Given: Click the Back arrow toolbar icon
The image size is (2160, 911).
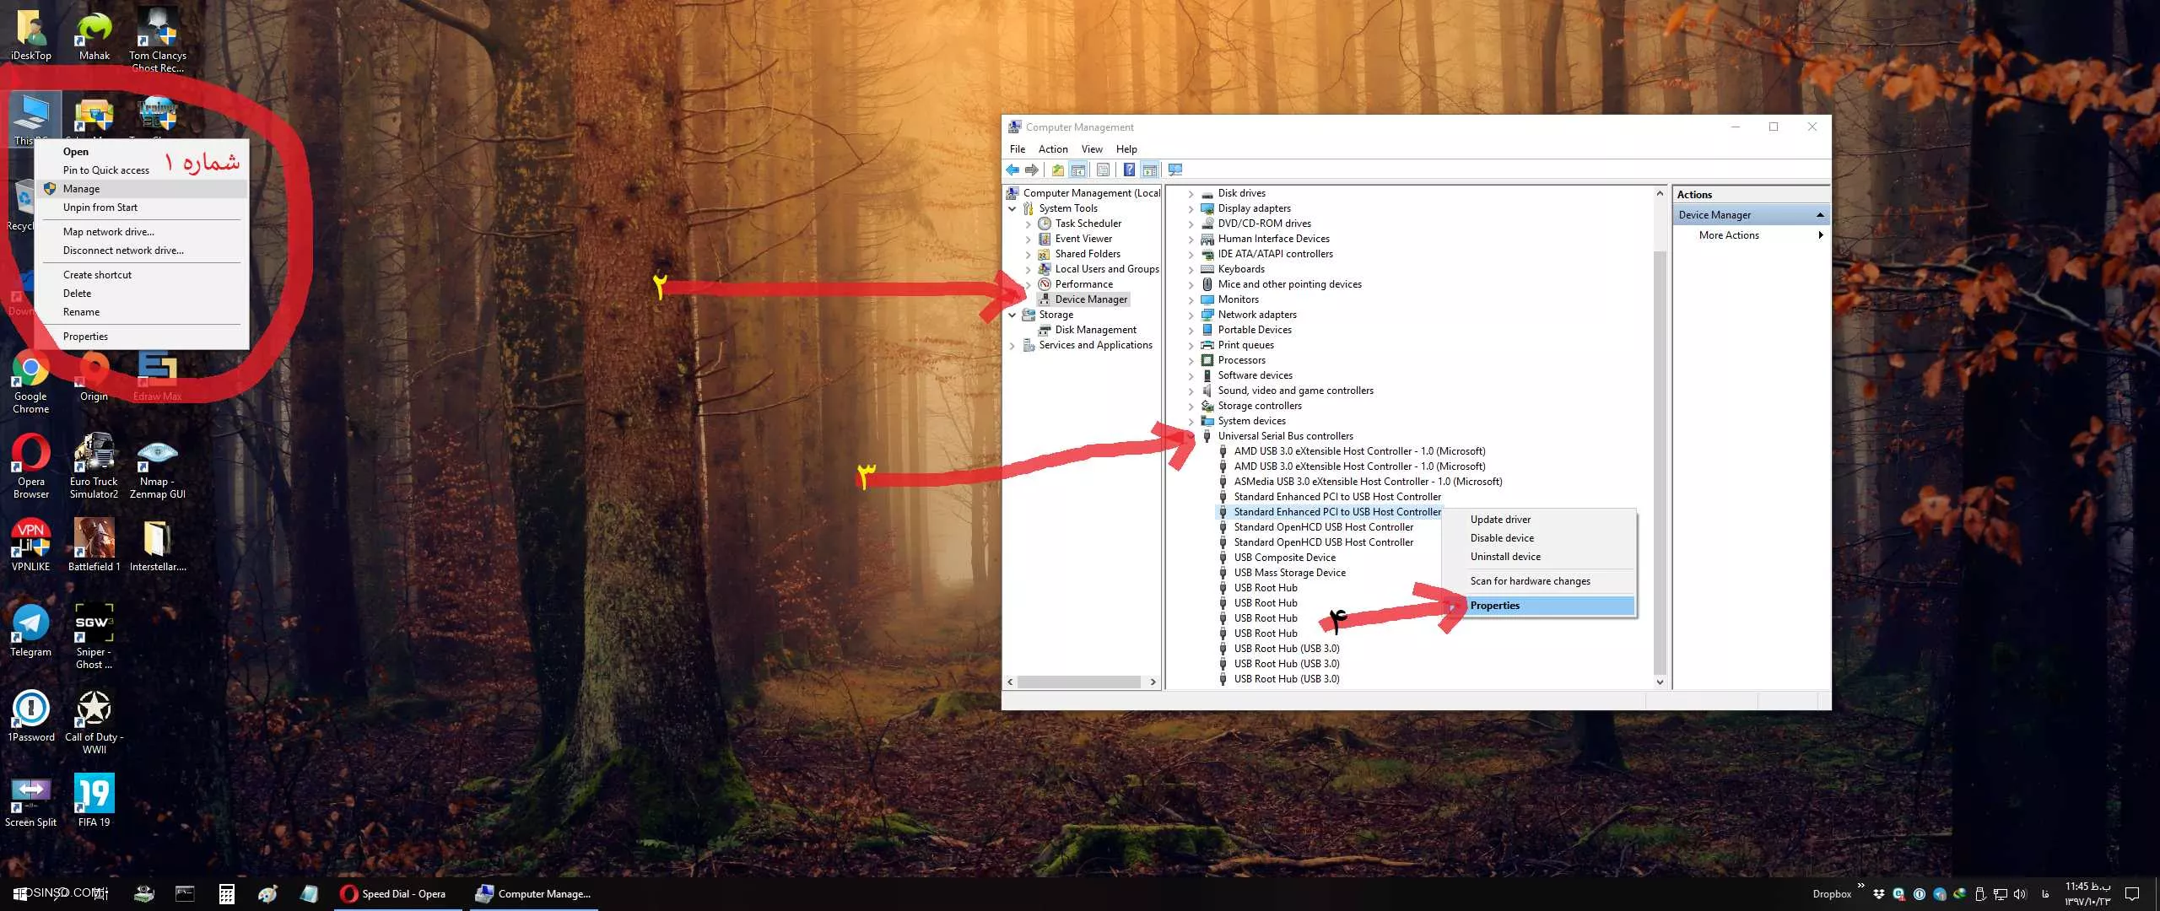Looking at the screenshot, I should [x=1012, y=170].
